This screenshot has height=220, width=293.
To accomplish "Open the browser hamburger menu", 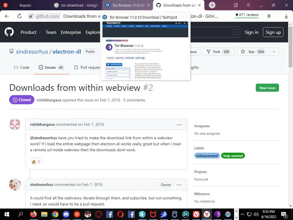I will pos(248,5).
